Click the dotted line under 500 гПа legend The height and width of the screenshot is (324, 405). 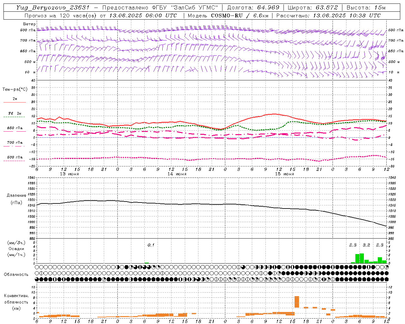(x=14, y=161)
